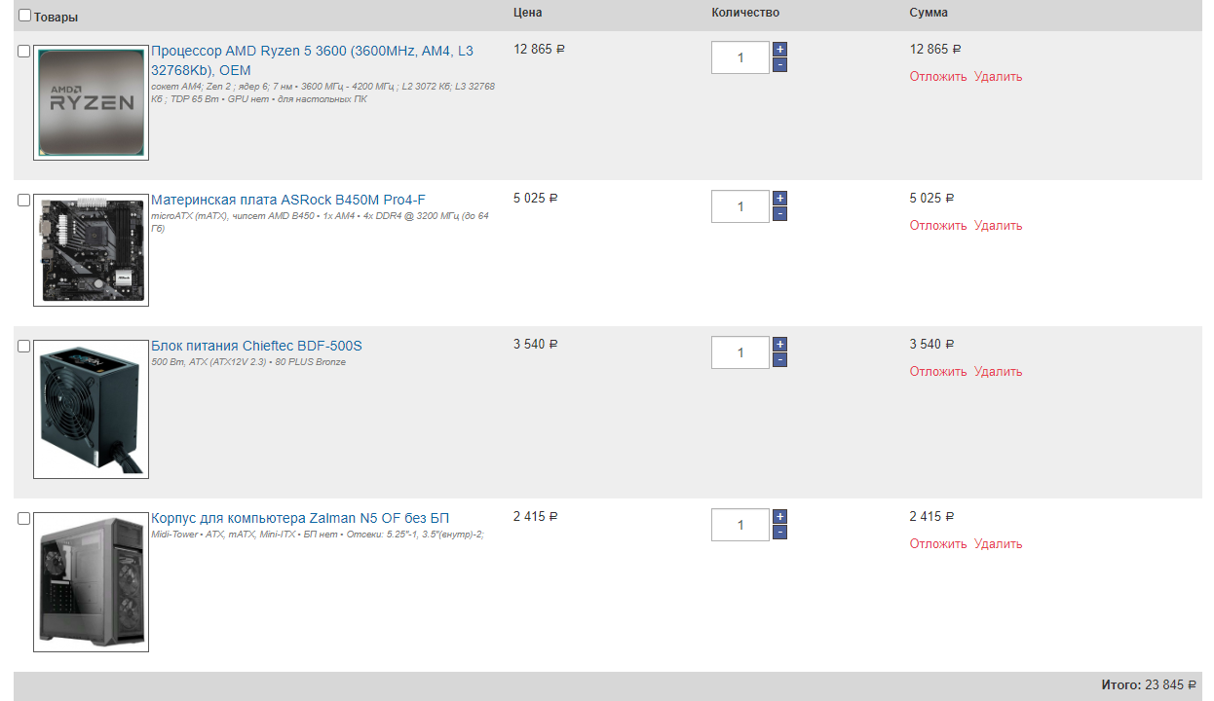
Task: Check the AMD Ryzen 5 3600 item checkbox
Action: (24, 52)
